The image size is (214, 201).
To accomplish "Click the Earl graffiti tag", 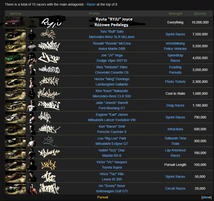I will (45, 117).
